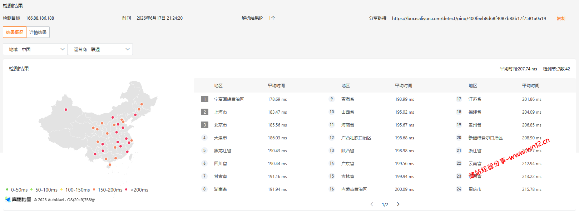Go to next results page arrow
Screen dimensions: 579x213
pos(398,204)
